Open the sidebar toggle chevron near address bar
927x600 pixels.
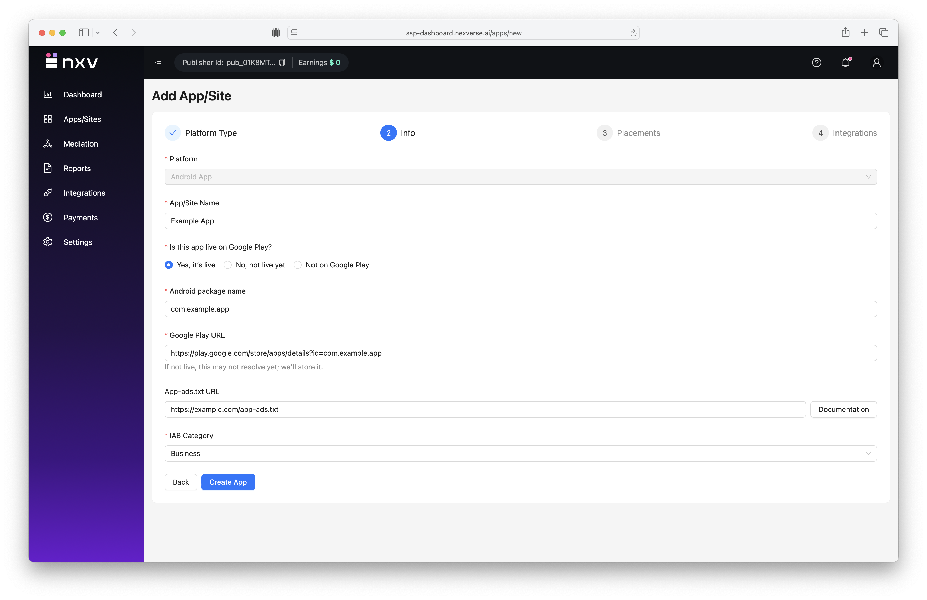pyautogui.click(x=98, y=33)
